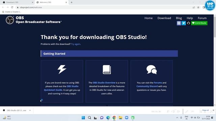The width and height of the screenshot is (216, 121).
Task: Open the weather widget on taskbar
Action: pyautogui.click(x=7, y=118)
